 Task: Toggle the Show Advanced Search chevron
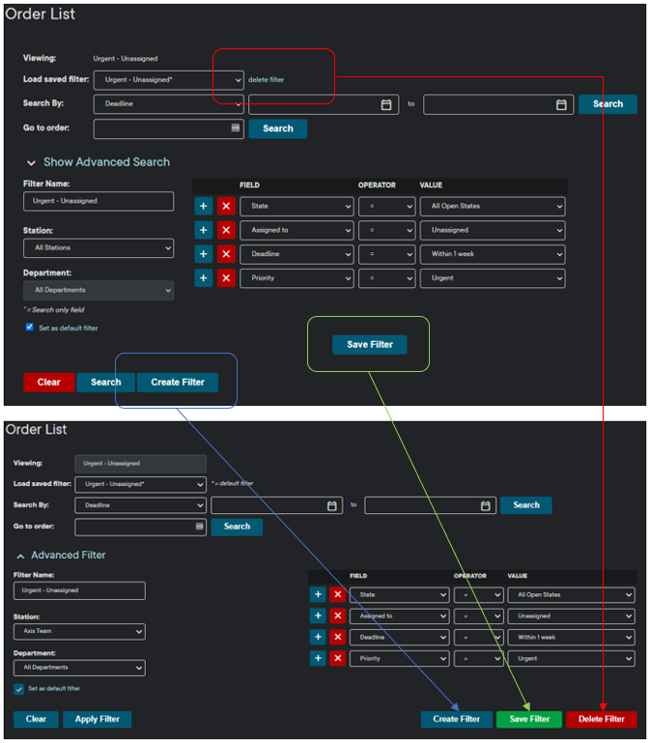[x=31, y=163]
